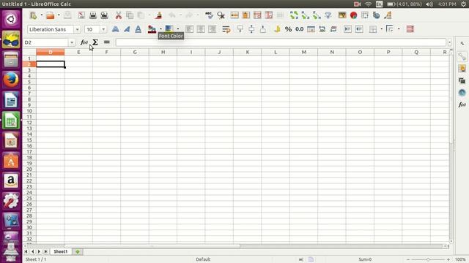This screenshot has width=469, height=263.
Task: Open Print Preview
Action: (x=104, y=15)
